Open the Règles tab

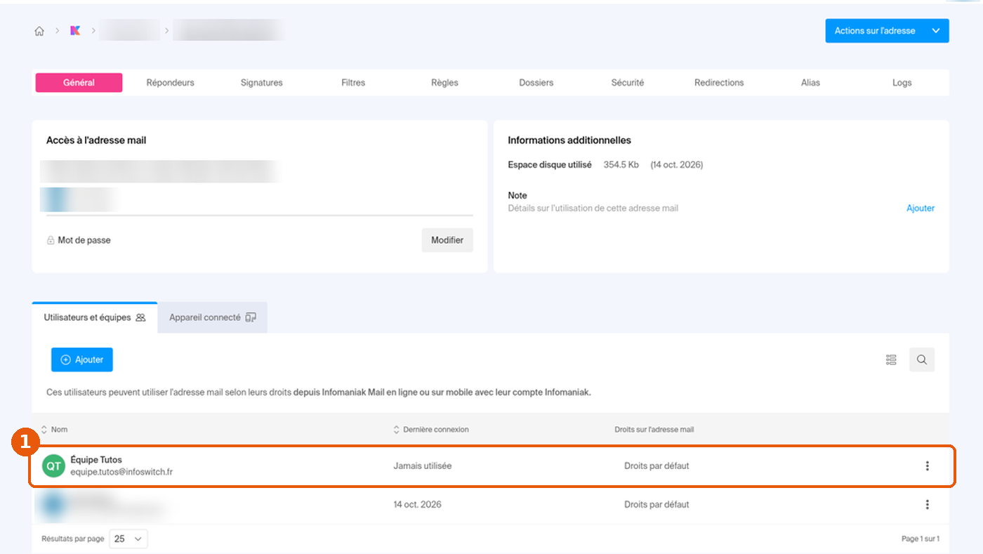444,83
